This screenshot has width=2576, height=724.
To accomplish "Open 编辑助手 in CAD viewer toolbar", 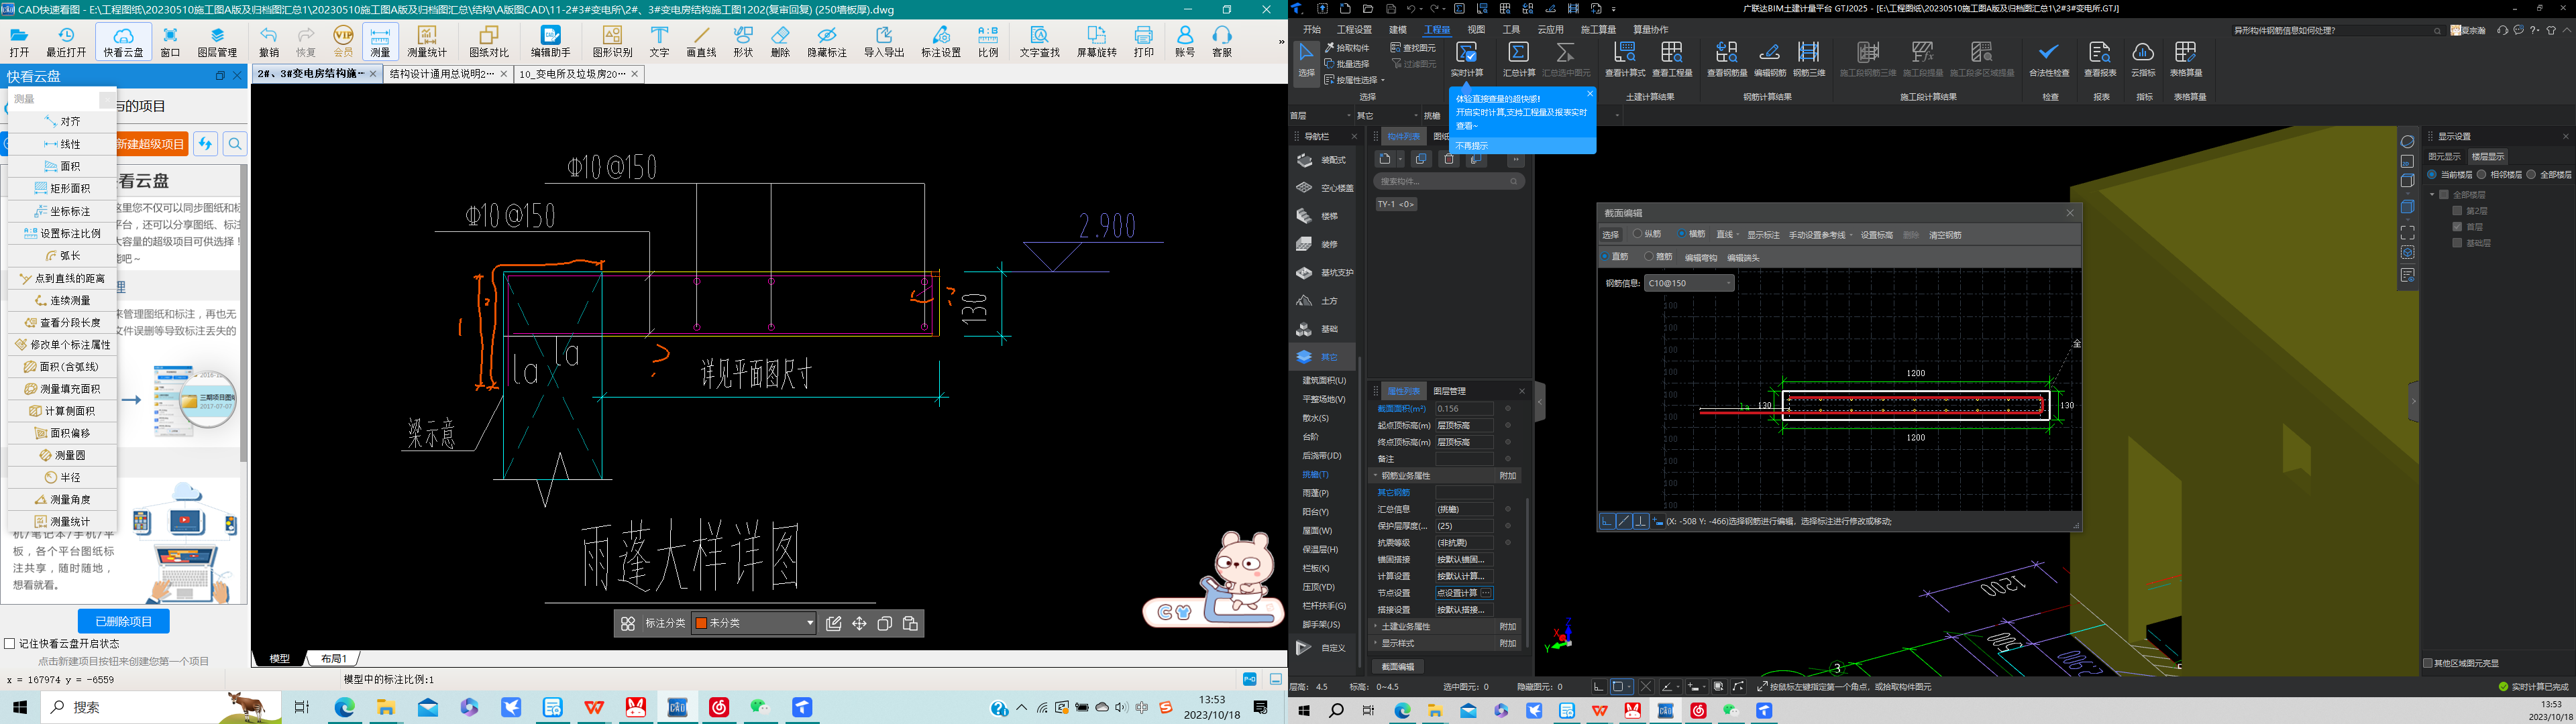I will tap(550, 42).
